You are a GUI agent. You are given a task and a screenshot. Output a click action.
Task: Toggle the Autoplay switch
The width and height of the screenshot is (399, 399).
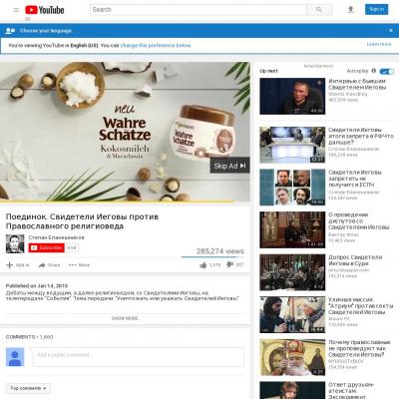coord(387,71)
